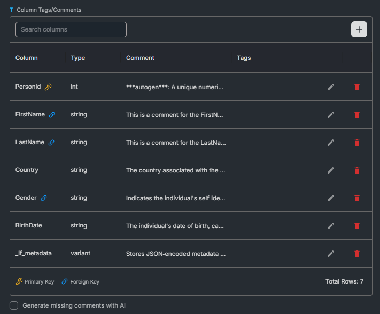Click 'This is a comment for the LastNa...' text
This screenshot has width=380, height=314.
point(176,143)
